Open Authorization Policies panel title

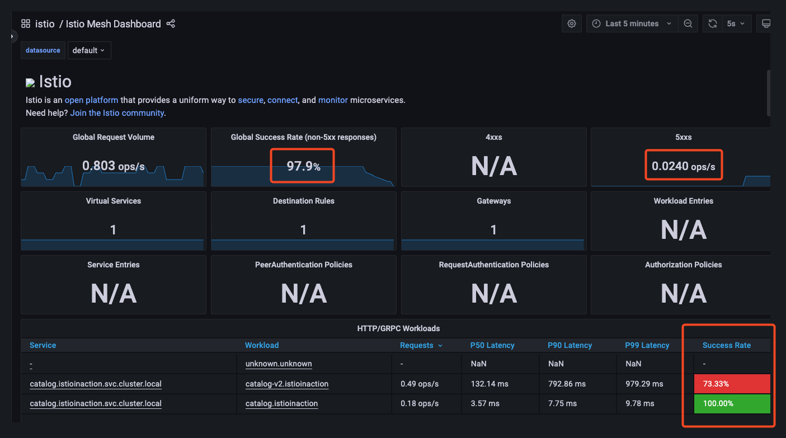click(684, 265)
